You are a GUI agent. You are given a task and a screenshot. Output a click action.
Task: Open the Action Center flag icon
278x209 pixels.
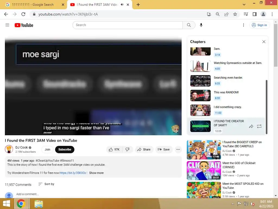coord(239,204)
